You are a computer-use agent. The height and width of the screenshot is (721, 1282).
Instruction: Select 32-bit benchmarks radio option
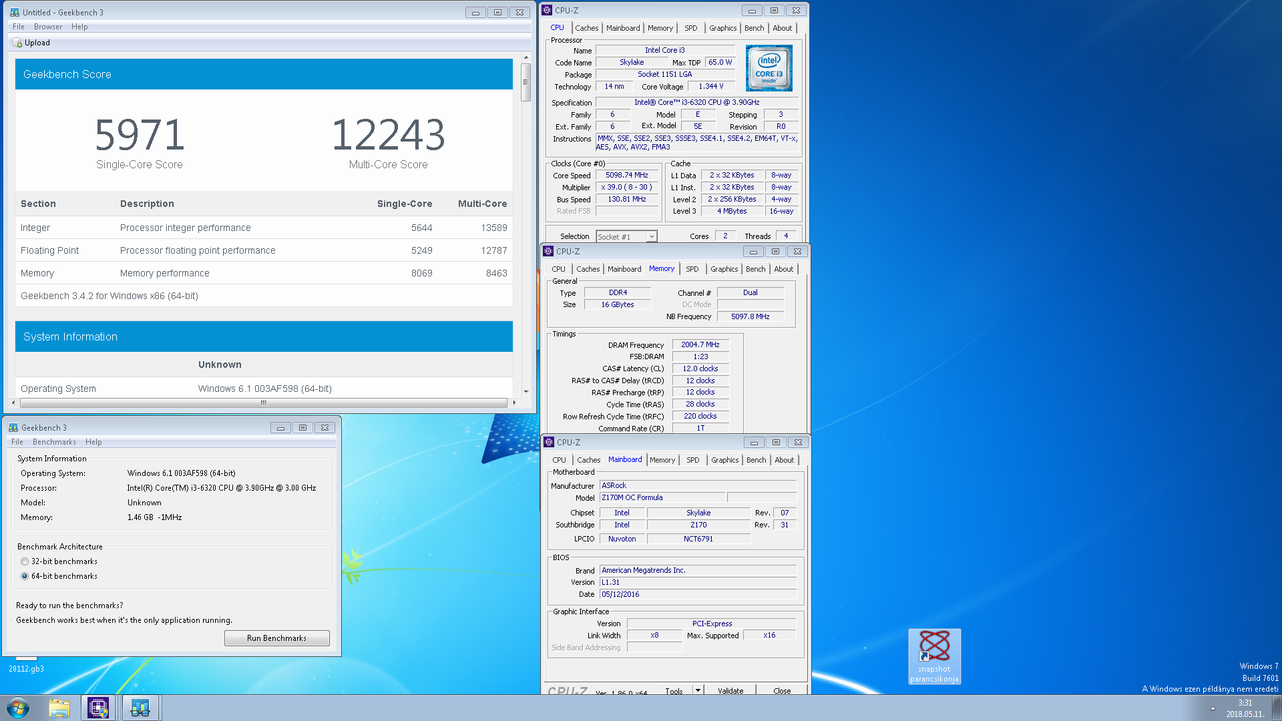click(25, 561)
